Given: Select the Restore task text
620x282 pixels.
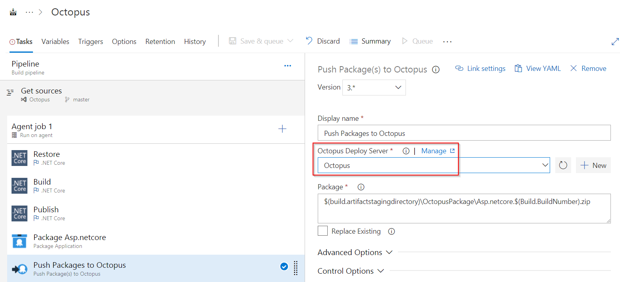Looking at the screenshot, I should tap(46, 154).
